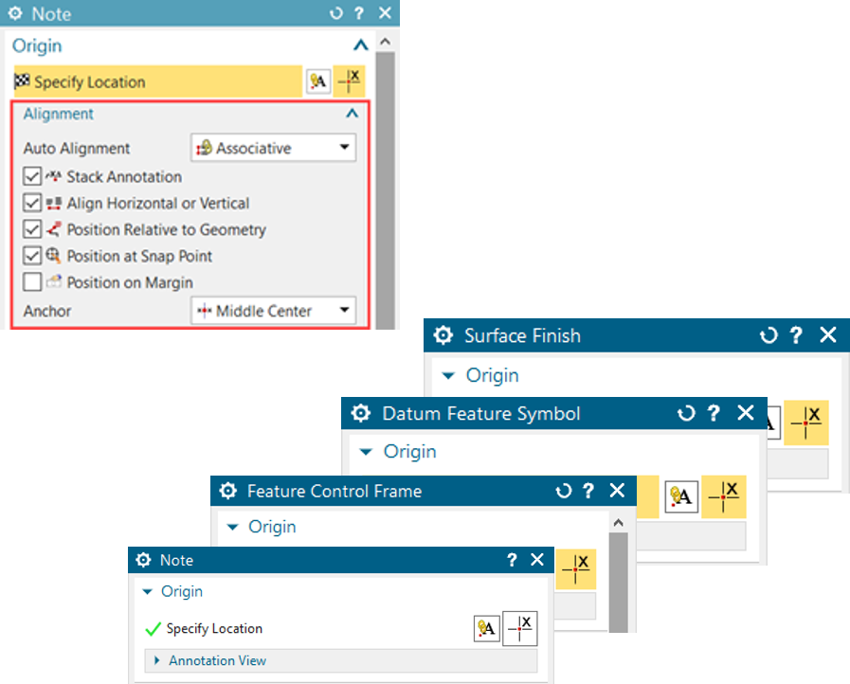Viewport: 850px width, 684px height.
Task: Open the Anchor Middle Center dropdown
Action: point(273,311)
